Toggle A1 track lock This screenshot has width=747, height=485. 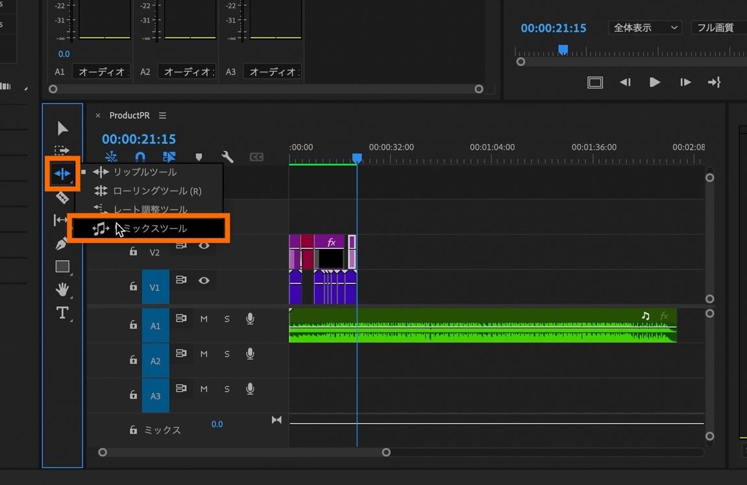[134, 325]
